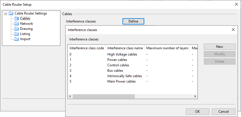Collapse the Cable Router Settings tree node

(6, 13)
